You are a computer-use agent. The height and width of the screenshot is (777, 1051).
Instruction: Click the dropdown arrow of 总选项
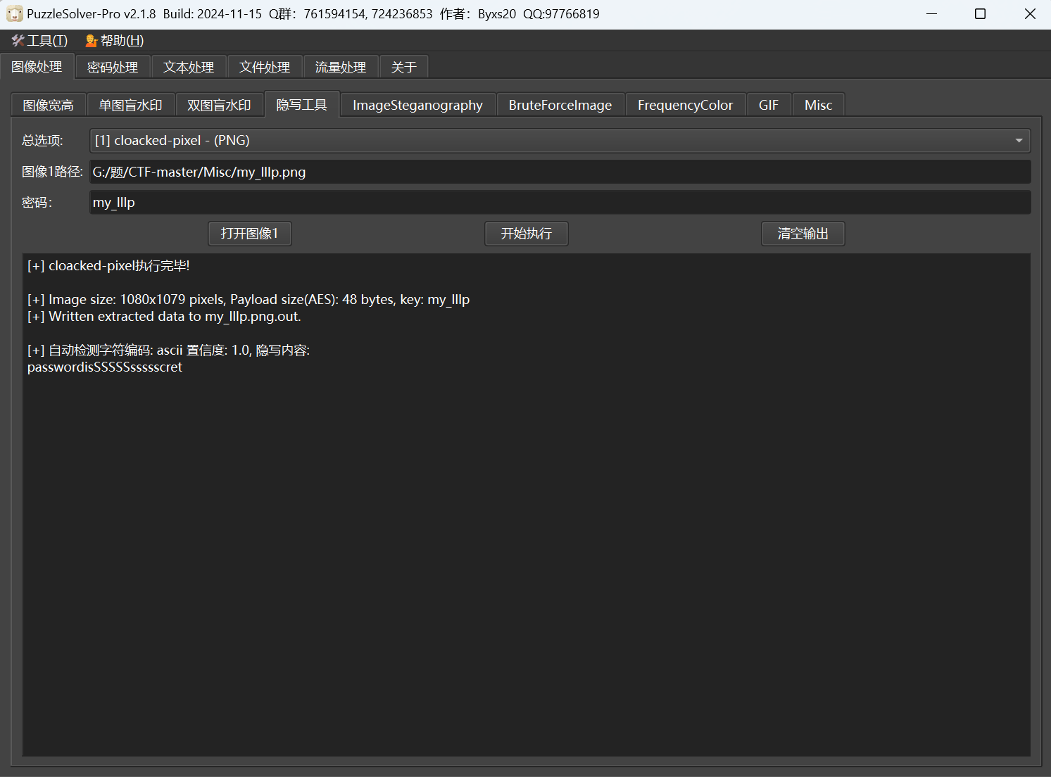pos(1019,141)
